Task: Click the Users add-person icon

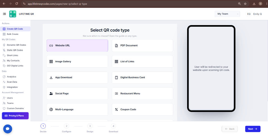Action: (x=4, y=98)
